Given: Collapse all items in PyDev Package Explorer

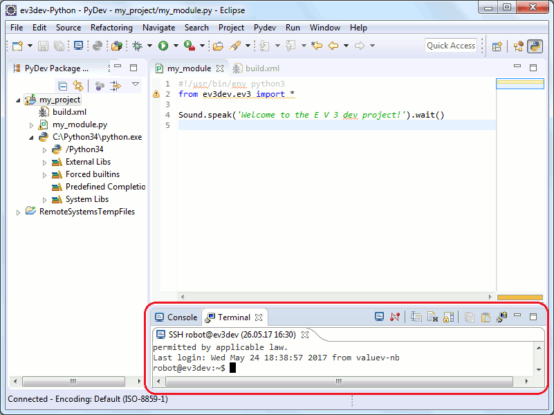Looking at the screenshot, I should point(62,86).
